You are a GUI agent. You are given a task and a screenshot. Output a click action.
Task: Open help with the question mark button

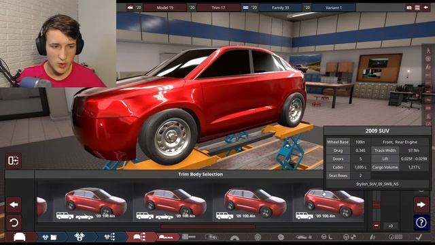421,223
